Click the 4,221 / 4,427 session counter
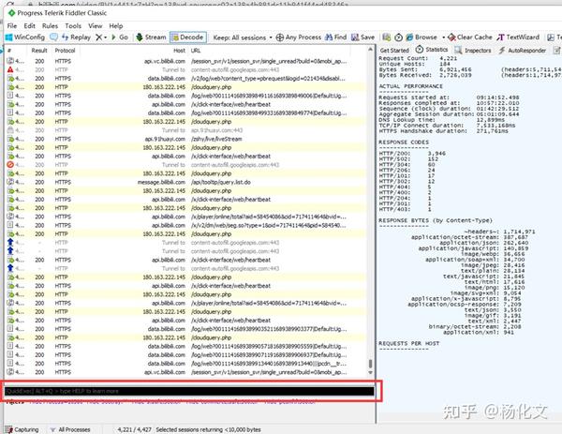562x434 pixels. (x=134, y=429)
